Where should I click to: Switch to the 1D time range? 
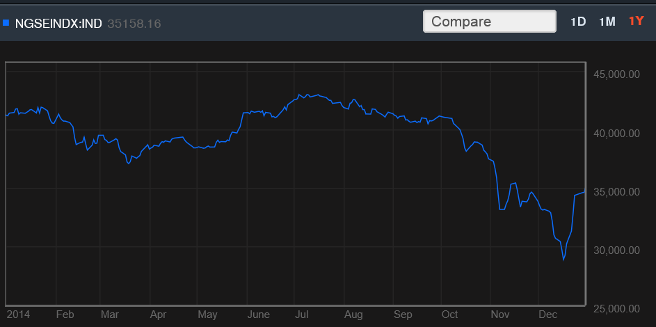578,22
